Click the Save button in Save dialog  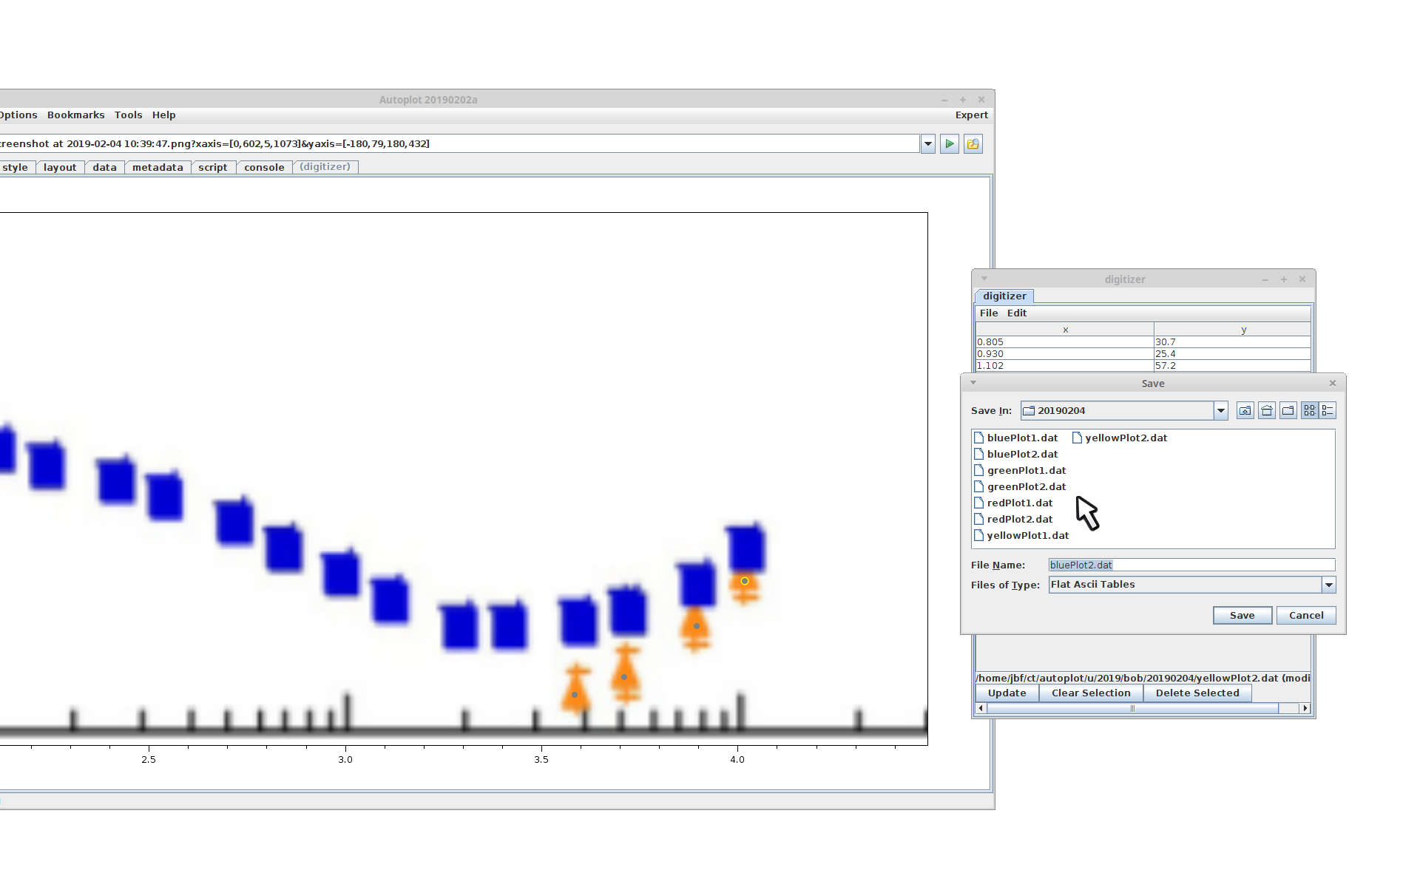point(1242,616)
